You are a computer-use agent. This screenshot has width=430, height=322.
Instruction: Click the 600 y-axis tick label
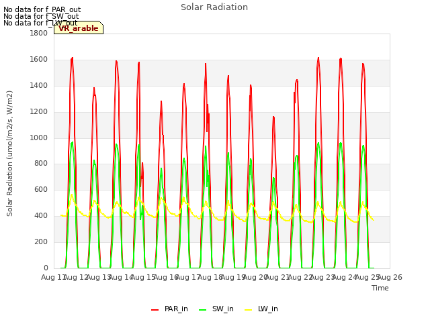[x=41, y=189]
